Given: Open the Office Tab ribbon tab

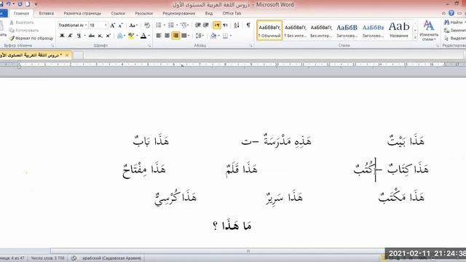Looking at the screenshot, I should 232,13.
